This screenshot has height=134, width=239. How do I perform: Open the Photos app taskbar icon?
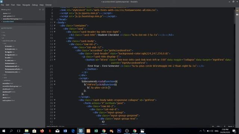point(142,131)
